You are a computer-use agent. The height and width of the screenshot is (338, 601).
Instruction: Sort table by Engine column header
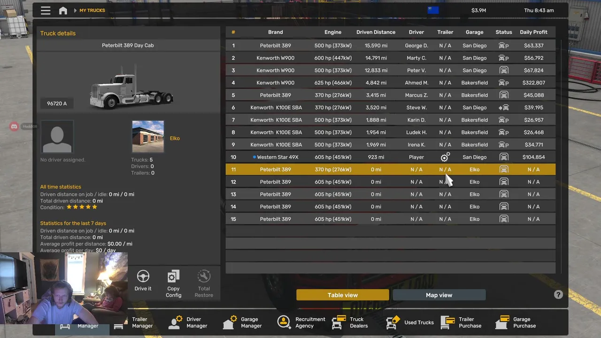click(x=333, y=32)
